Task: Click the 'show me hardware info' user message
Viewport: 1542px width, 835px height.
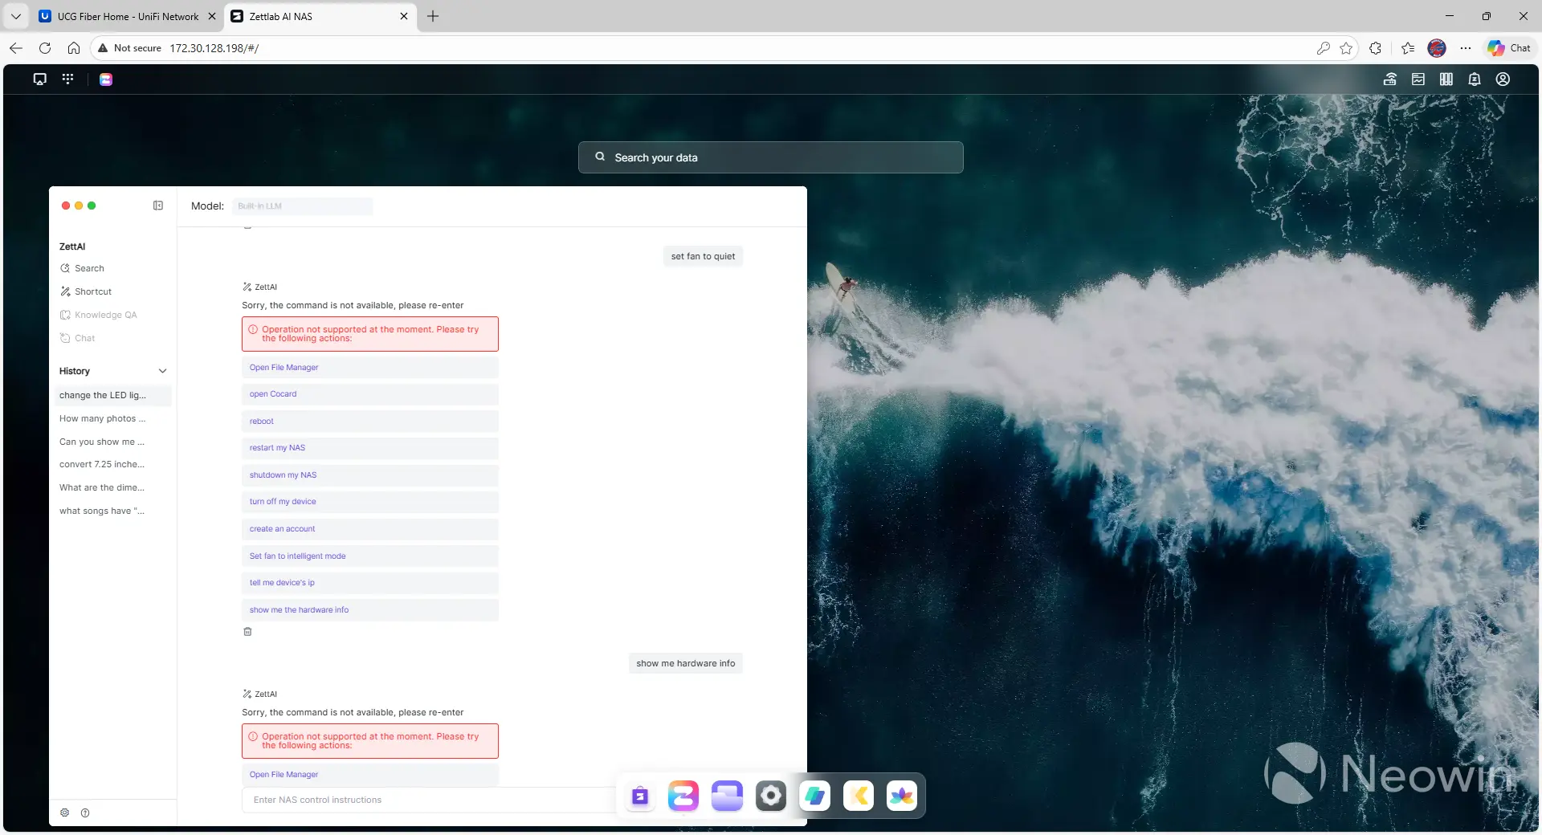Action: (x=685, y=663)
